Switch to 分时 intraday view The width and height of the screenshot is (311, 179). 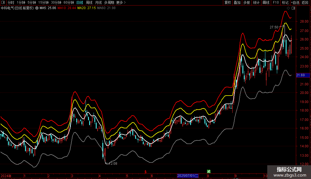(11, 2)
